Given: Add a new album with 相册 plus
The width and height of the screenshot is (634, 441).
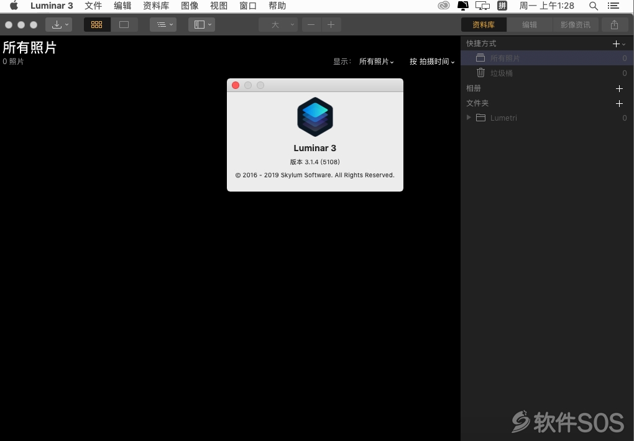Looking at the screenshot, I should (619, 88).
